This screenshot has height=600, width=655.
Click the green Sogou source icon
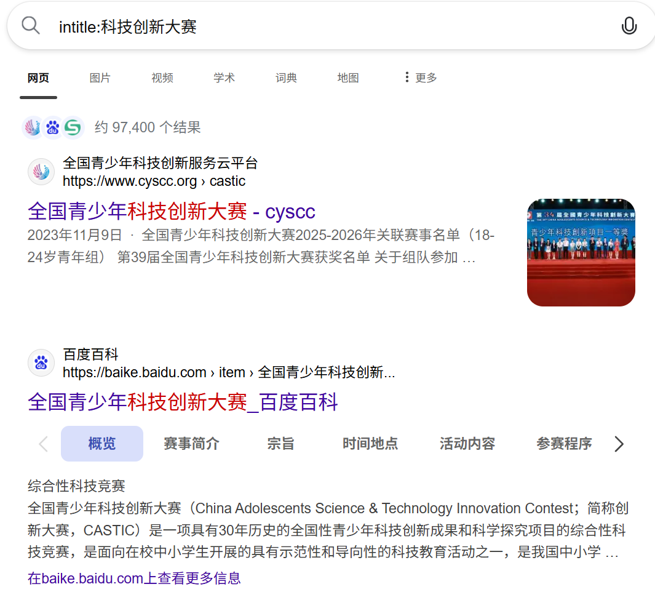click(73, 127)
